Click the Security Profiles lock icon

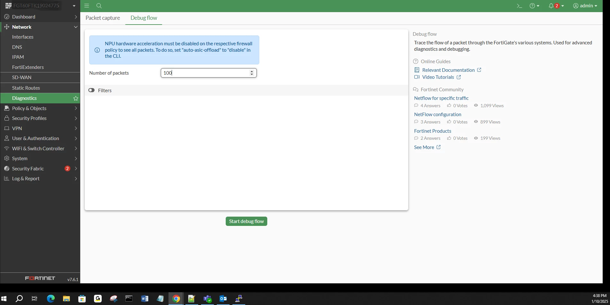(x=7, y=118)
